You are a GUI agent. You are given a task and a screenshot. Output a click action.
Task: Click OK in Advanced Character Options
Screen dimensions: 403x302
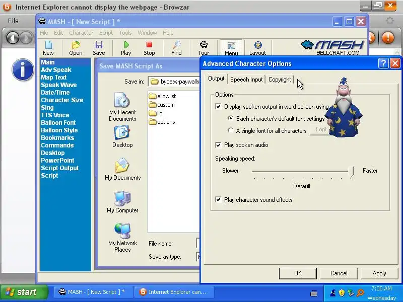[298, 273]
